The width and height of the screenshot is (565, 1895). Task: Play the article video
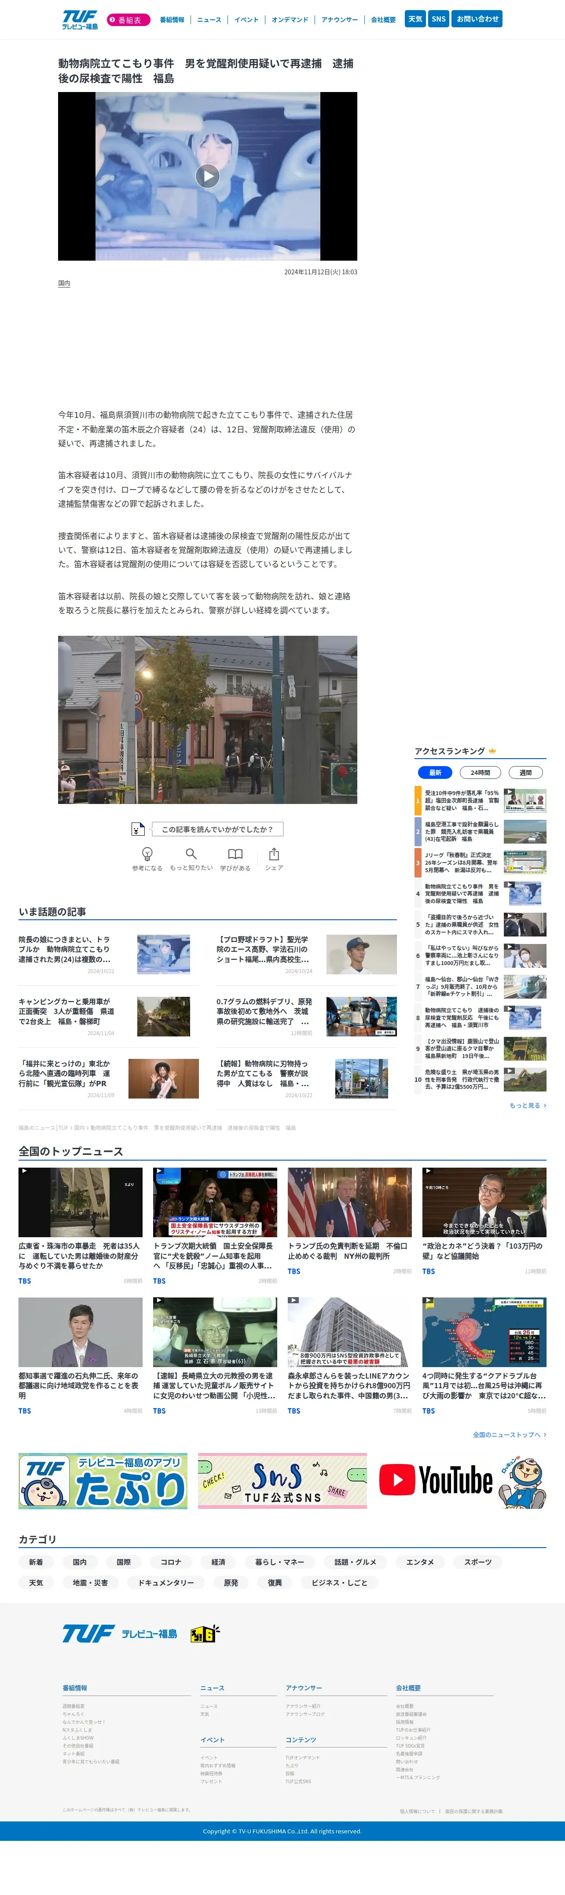(x=207, y=176)
